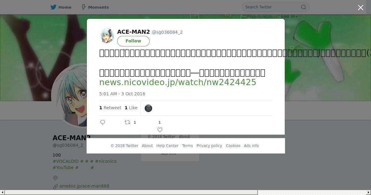Click ACE-MAN2 avatar in tweet header
The height and width of the screenshot is (195, 371).
tap(107, 36)
